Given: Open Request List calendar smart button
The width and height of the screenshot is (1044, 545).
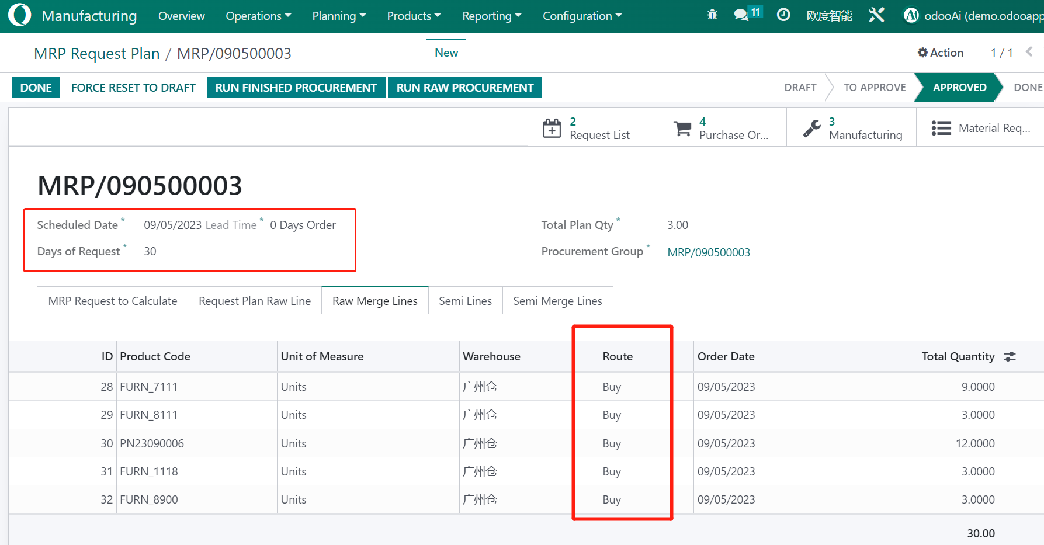Looking at the screenshot, I should pos(592,128).
